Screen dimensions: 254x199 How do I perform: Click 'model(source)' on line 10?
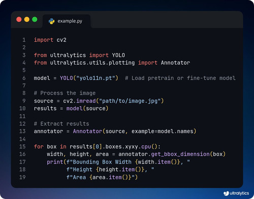click(87, 109)
